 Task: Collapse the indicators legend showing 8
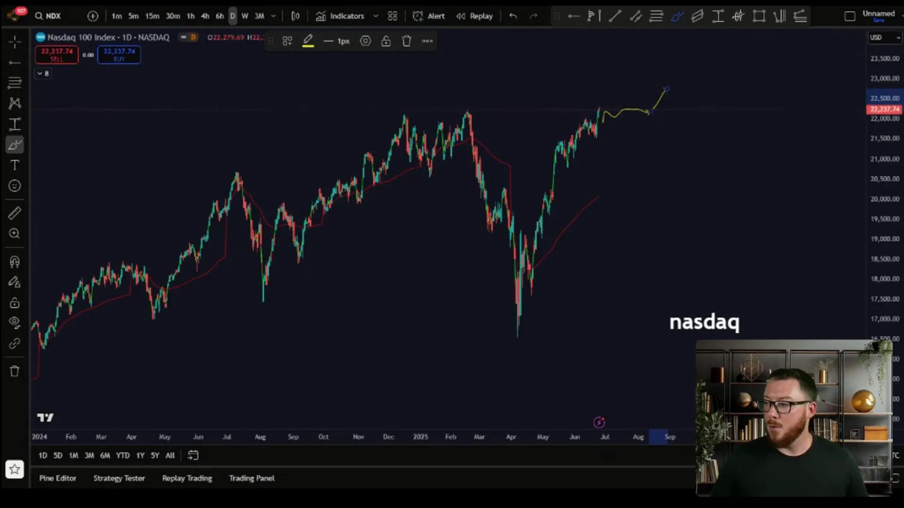43,73
